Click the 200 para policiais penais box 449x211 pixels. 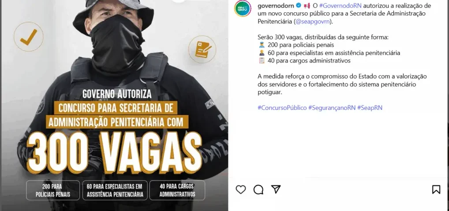point(53,190)
